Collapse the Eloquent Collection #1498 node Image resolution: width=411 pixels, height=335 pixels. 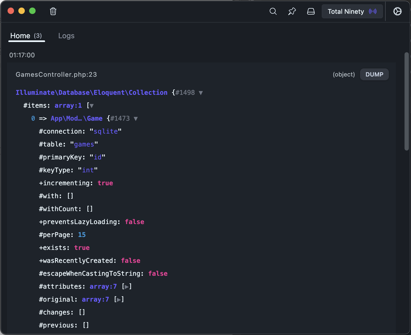click(201, 92)
